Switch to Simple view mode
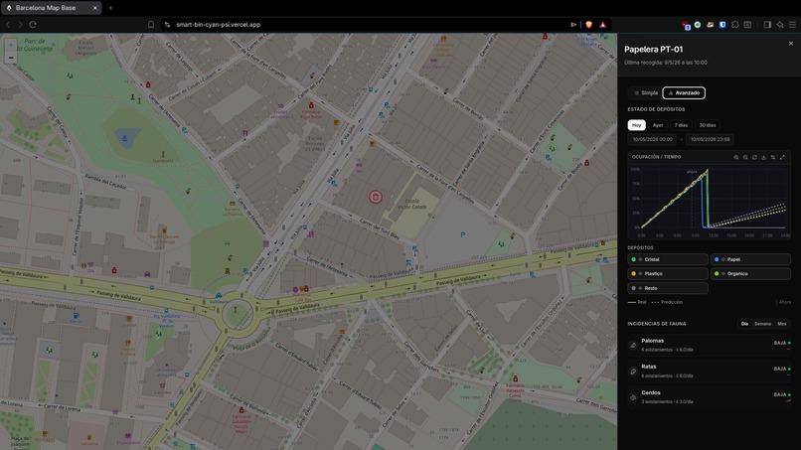801x450 pixels. point(646,93)
